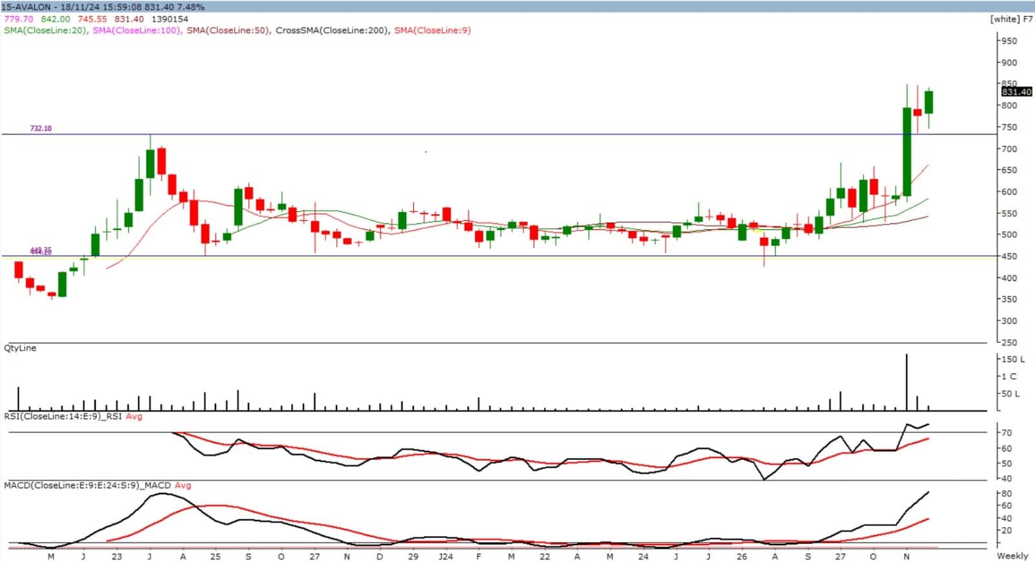The height and width of the screenshot is (562, 1035).
Task: Select the 443.35 support line label
Action: 41,251
